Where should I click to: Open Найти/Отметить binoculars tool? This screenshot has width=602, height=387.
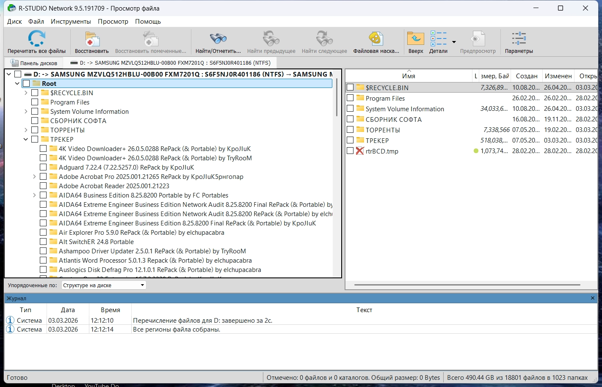point(218,38)
